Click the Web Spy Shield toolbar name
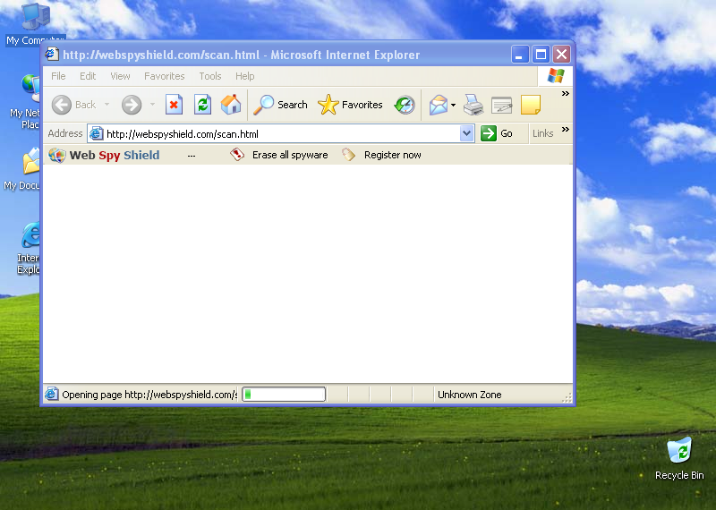716x510 pixels. 115,156
